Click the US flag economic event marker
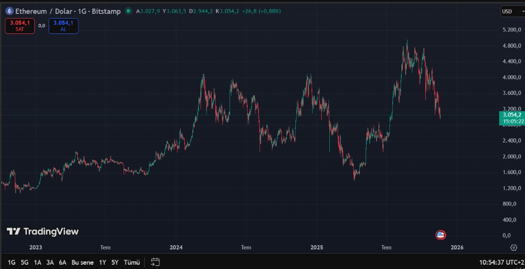 click(441, 235)
